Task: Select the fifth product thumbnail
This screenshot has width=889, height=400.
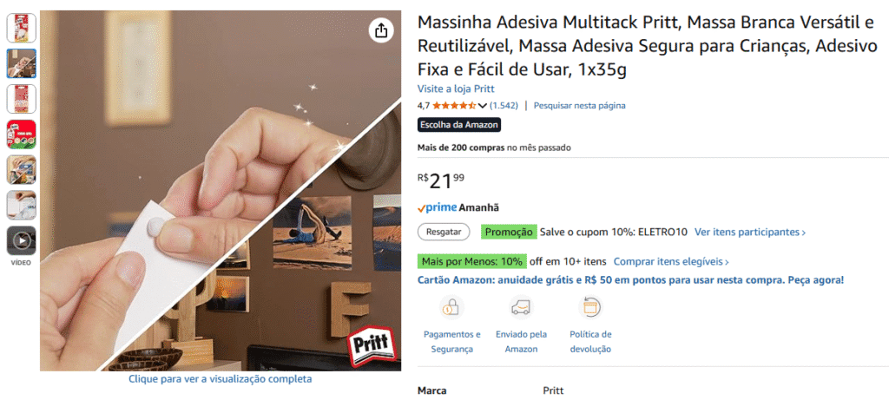Action: 22,170
